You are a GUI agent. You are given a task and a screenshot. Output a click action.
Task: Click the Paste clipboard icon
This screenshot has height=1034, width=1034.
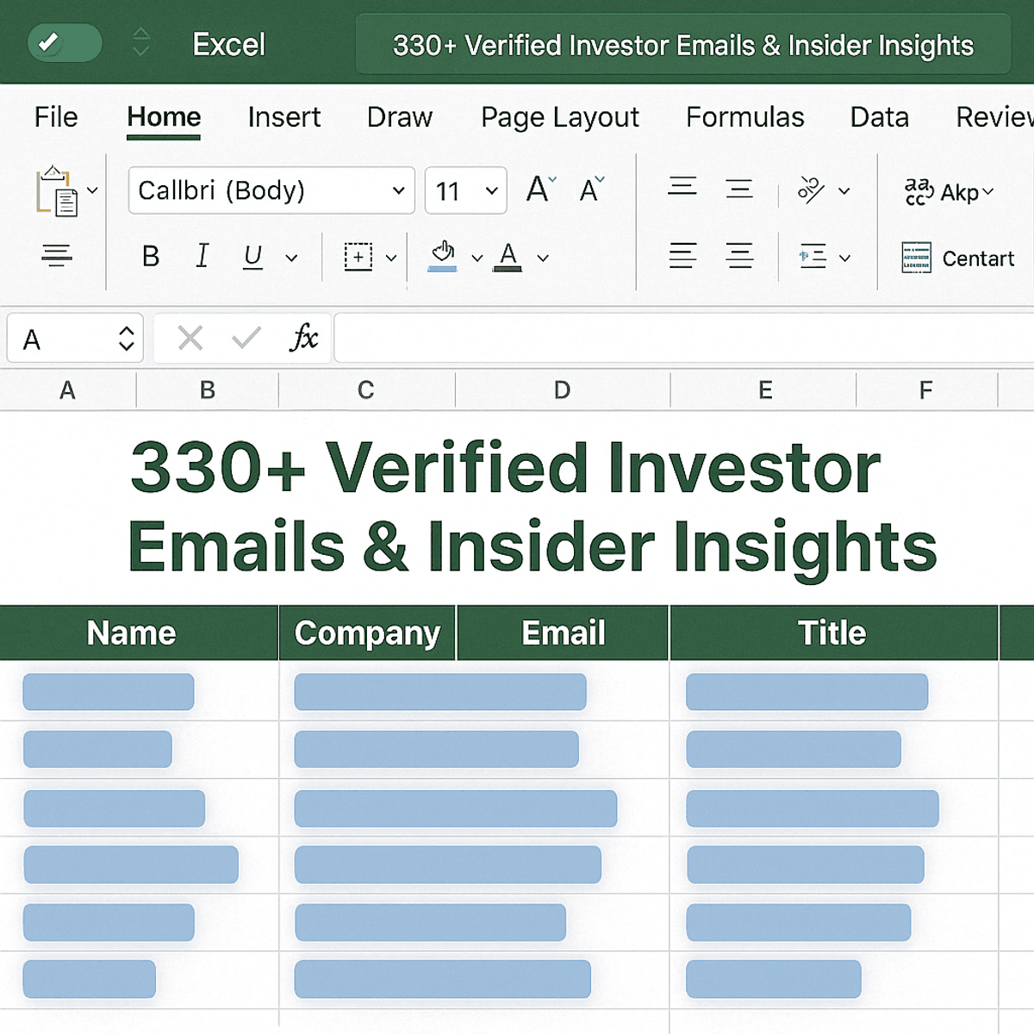click(x=56, y=191)
